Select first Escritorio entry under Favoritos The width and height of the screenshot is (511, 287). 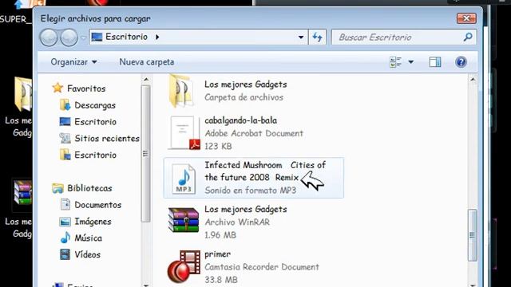[x=95, y=122]
